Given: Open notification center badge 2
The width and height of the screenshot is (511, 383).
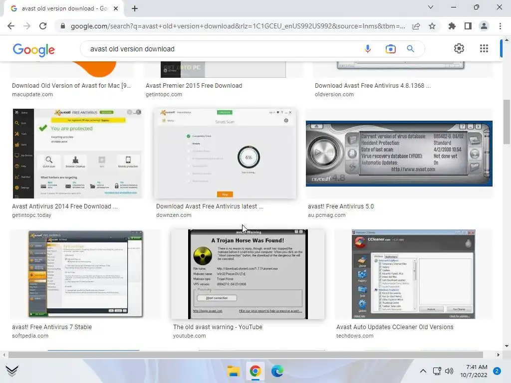Looking at the screenshot, I should (497, 371).
